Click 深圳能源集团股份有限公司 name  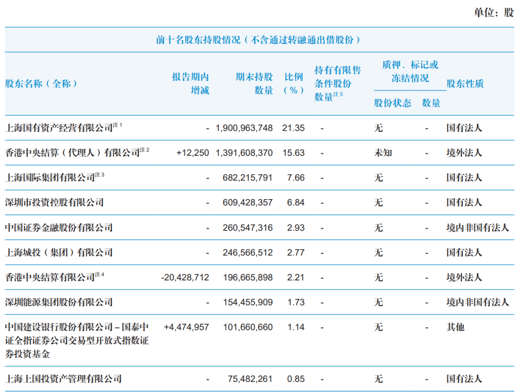[x=59, y=302]
